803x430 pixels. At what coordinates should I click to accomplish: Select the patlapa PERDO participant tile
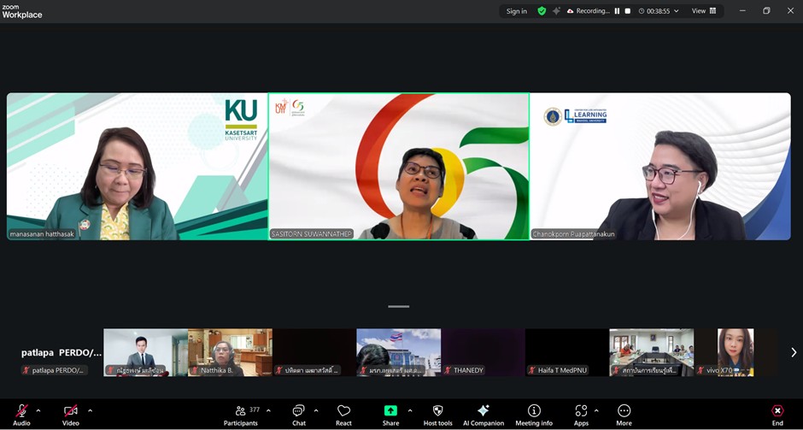point(62,352)
